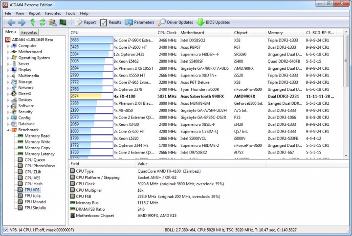Select the Database tree icon
The height and width of the screenshot is (236, 352).
(14, 124)
